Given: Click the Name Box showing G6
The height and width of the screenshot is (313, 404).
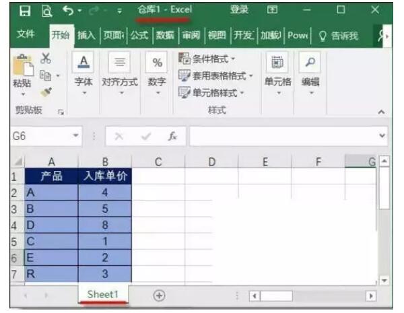Looking at the screenshot, I should click(x=41, y=136).
